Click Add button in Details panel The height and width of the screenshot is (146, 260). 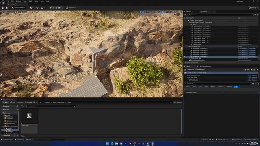pos(247,69)
